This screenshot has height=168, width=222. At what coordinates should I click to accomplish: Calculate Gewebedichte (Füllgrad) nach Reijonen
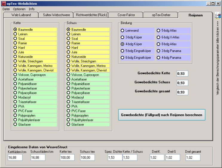coord(162,115)
